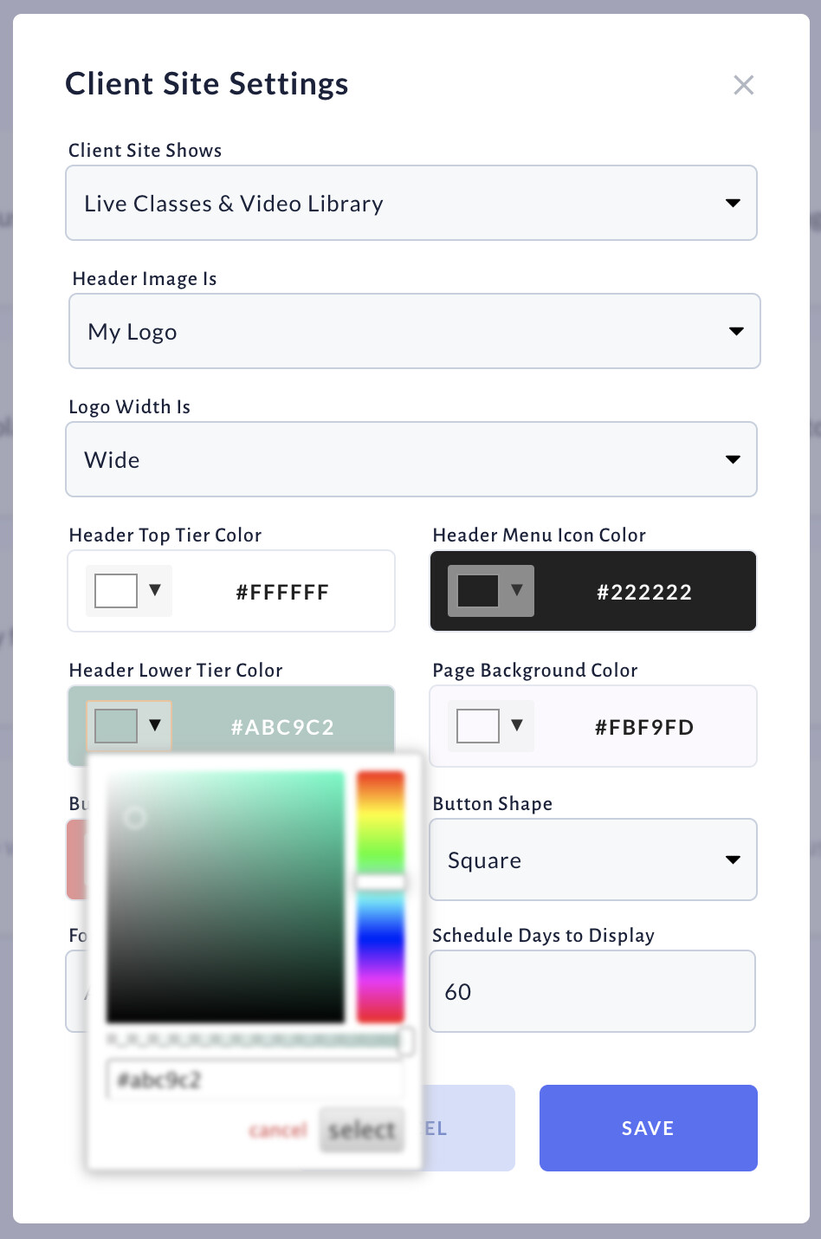Click the arrow beside Header Menu Icon swatch
The width and height of the screenshot is (821, 1239).
point(517,590)
